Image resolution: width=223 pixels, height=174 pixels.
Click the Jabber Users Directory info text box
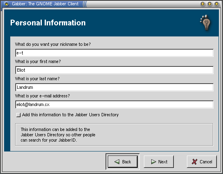tap(114, 135)
